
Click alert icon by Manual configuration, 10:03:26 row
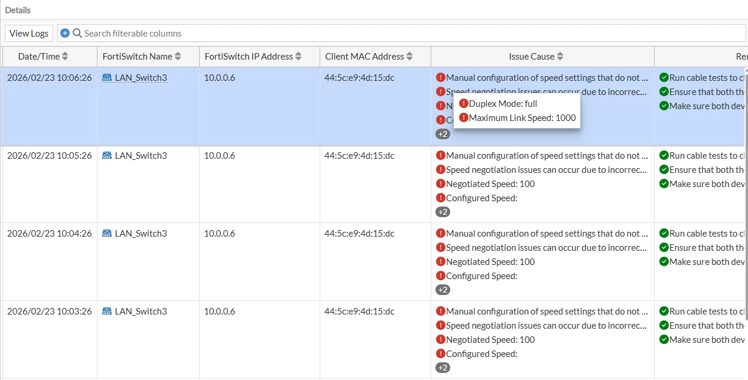(440, 311)
